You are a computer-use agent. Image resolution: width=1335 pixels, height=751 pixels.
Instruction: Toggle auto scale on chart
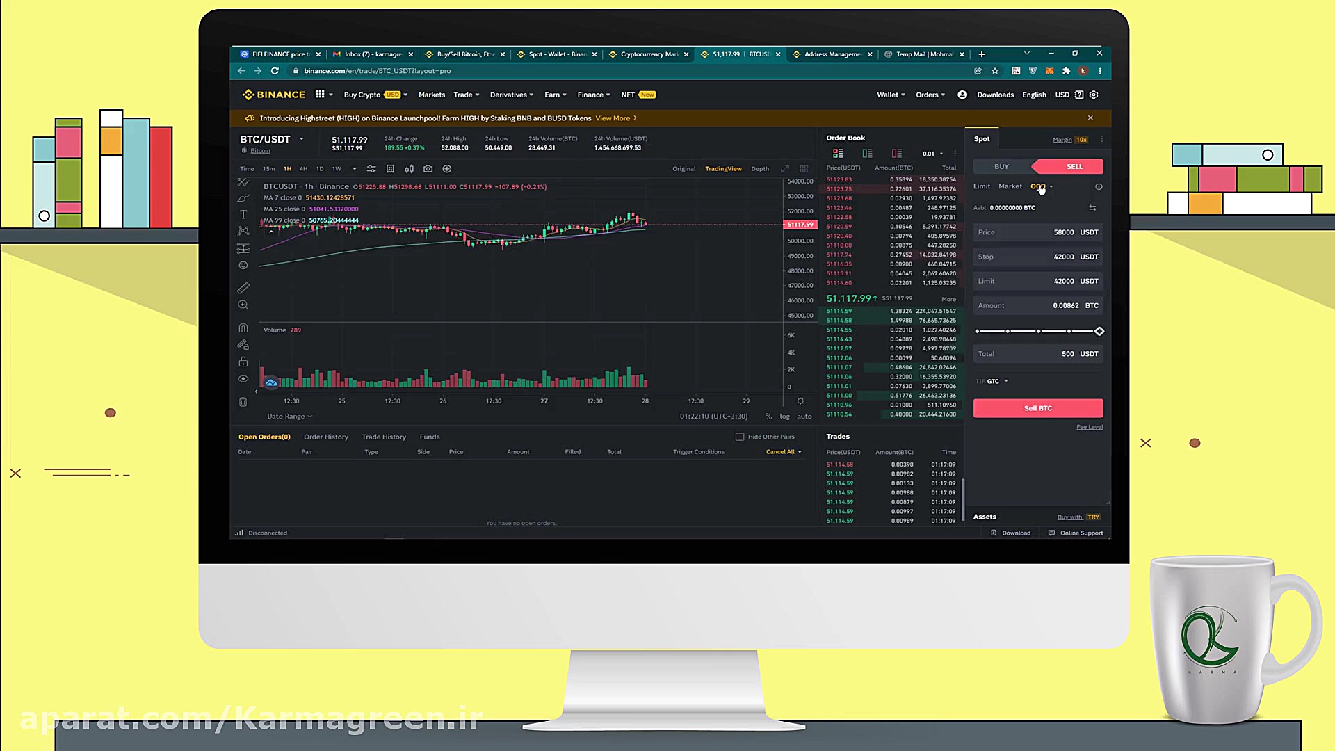coord(804,417)
